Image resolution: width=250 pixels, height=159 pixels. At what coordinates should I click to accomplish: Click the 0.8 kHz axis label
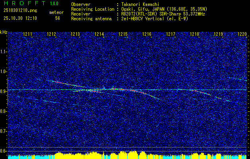4,111
